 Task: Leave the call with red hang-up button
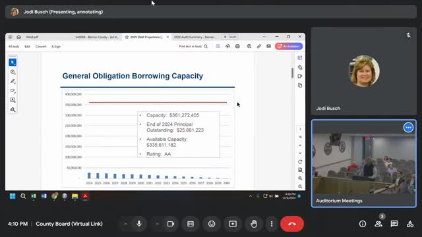click(292, 224)
